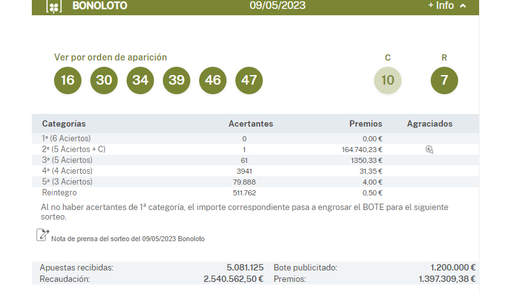The width and height of the screenshot is (509, 294).
Task: Click the press note document icon
Action: click(x=43, y=235)
